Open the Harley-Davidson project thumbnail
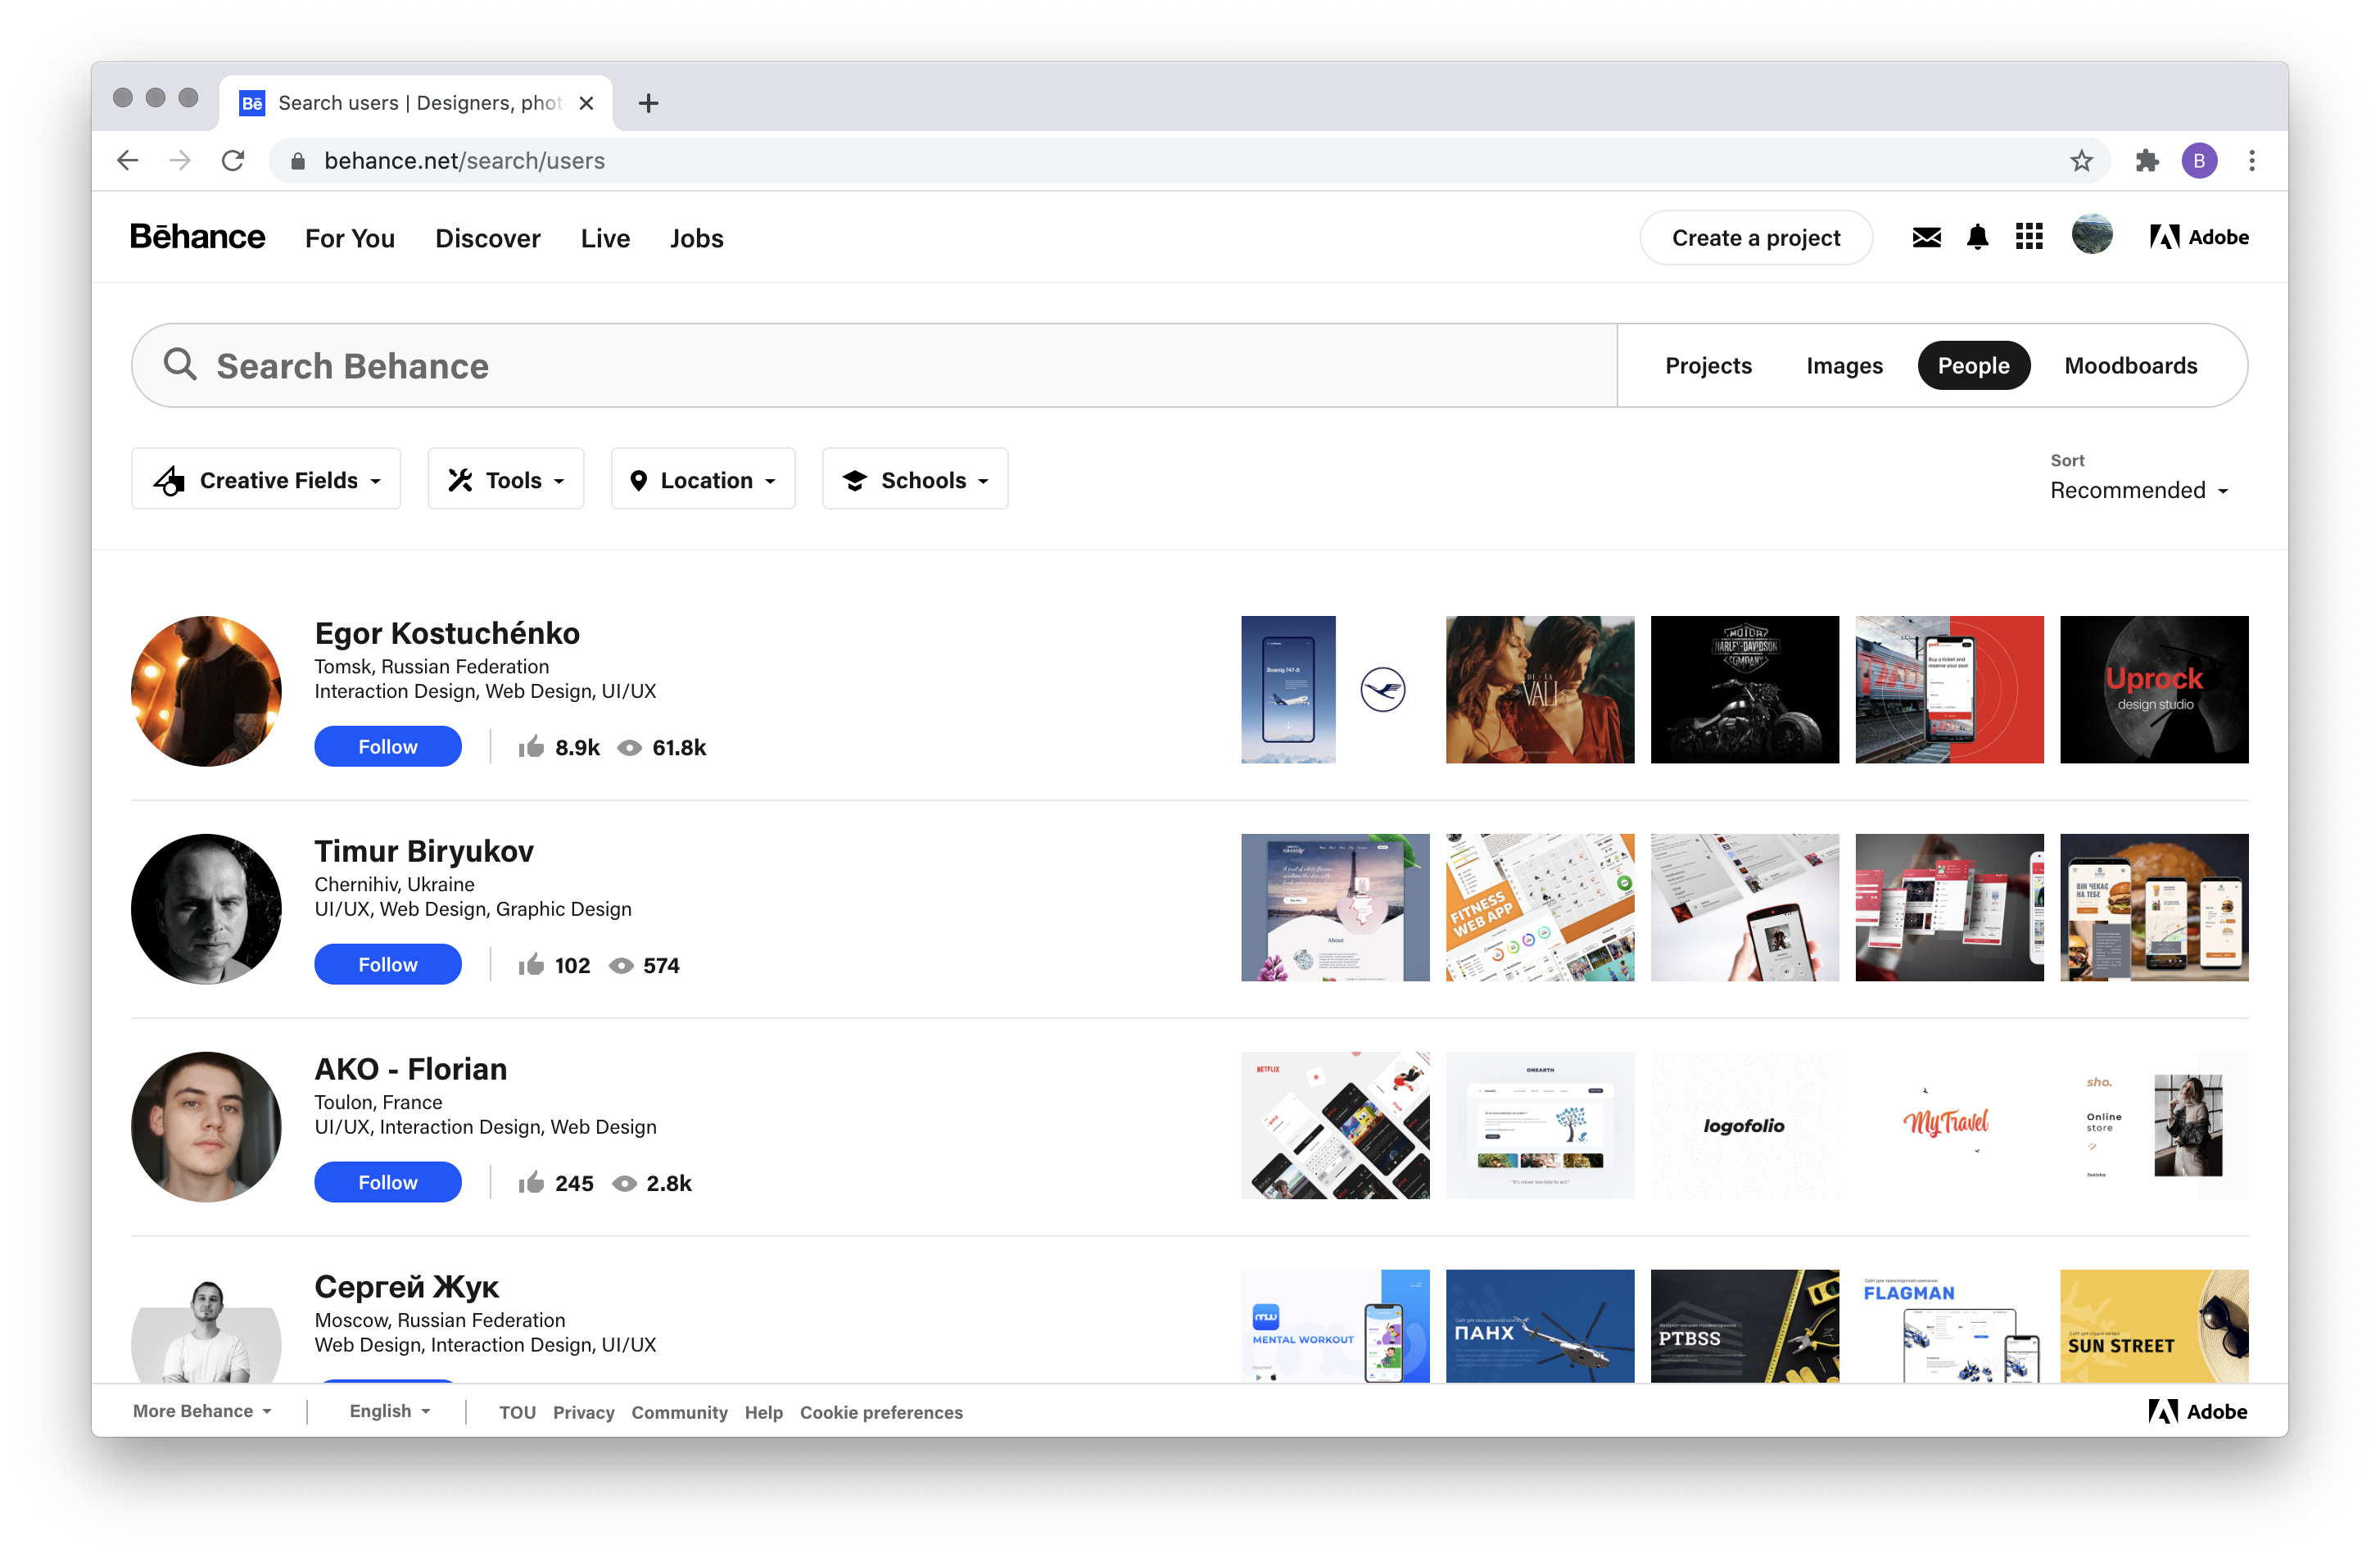The height and width of the screenshot is (1558, 2380). coord(1744,690)
